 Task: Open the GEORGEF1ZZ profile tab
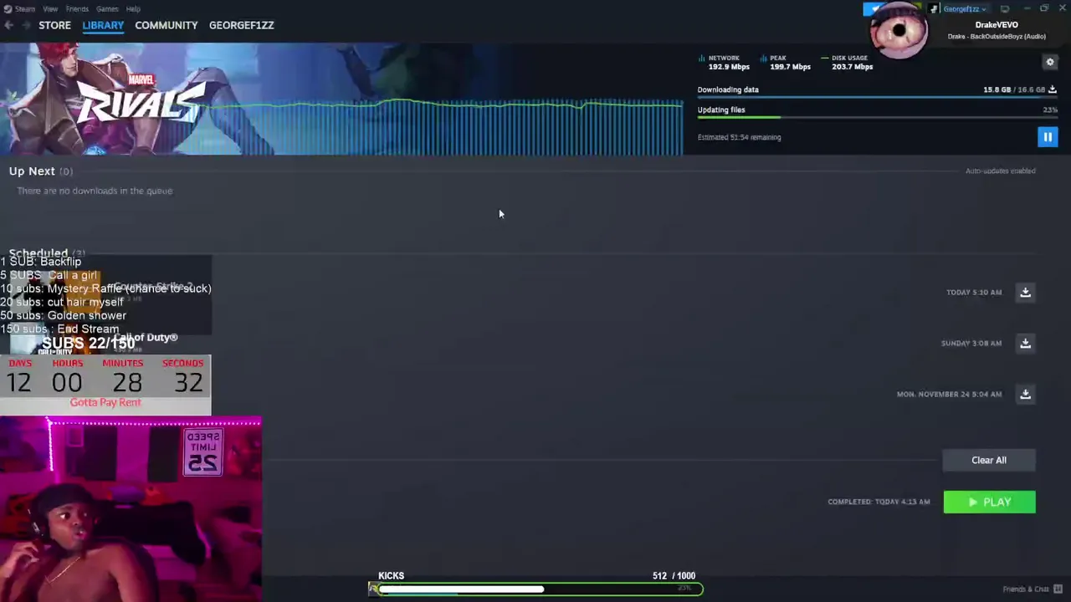tap(242, 25)
